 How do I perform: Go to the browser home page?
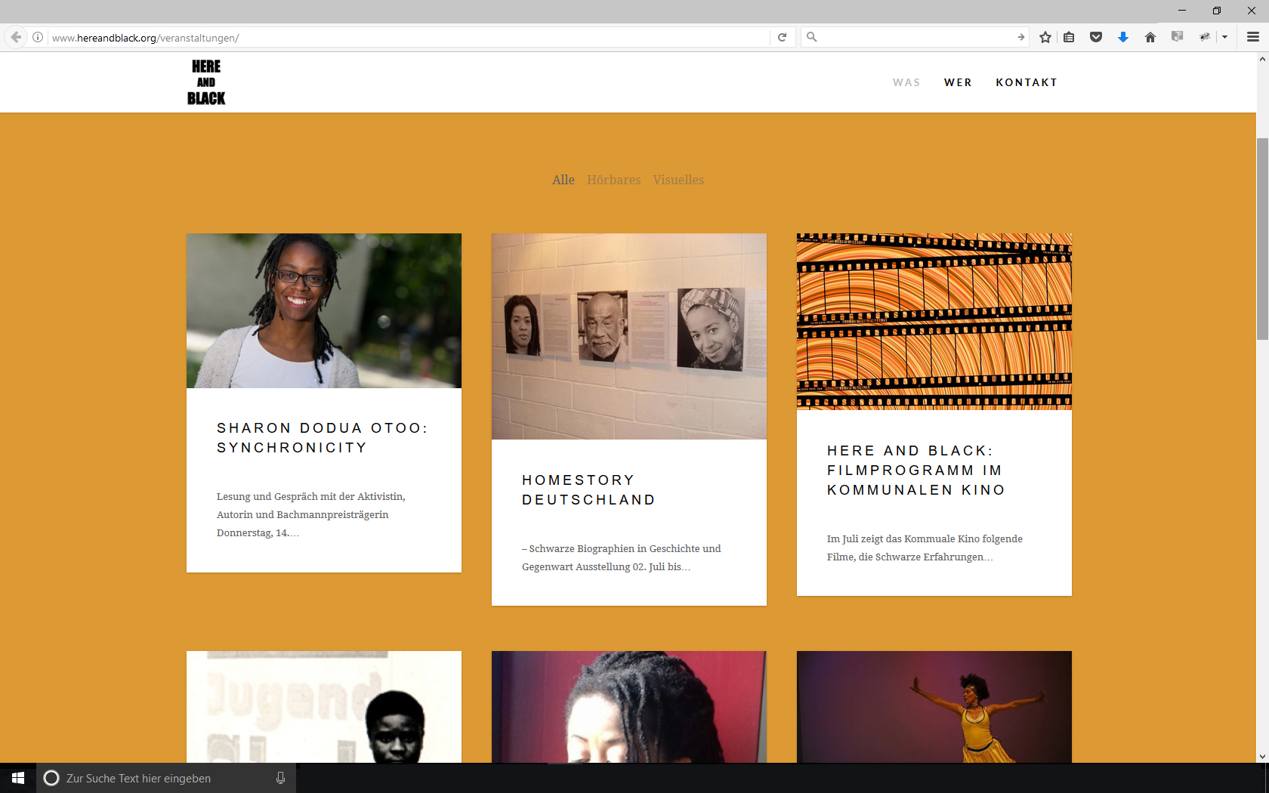[x=1150, y=37]
